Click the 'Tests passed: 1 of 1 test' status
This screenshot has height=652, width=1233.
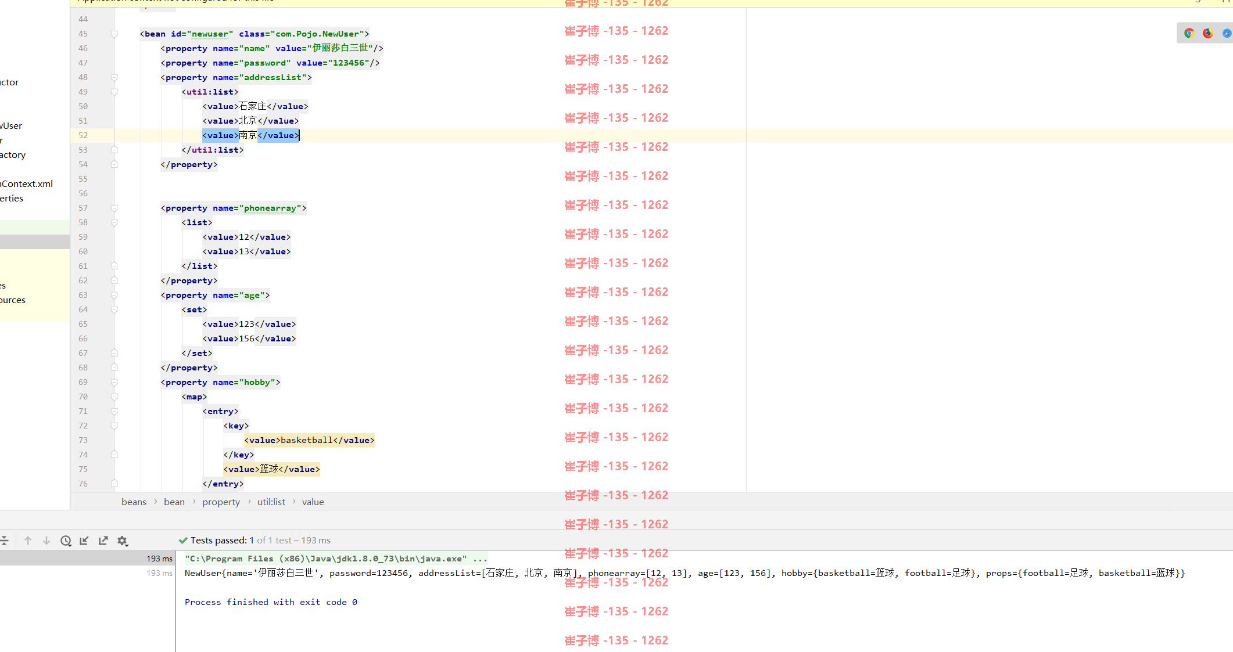tap(255, 540)
